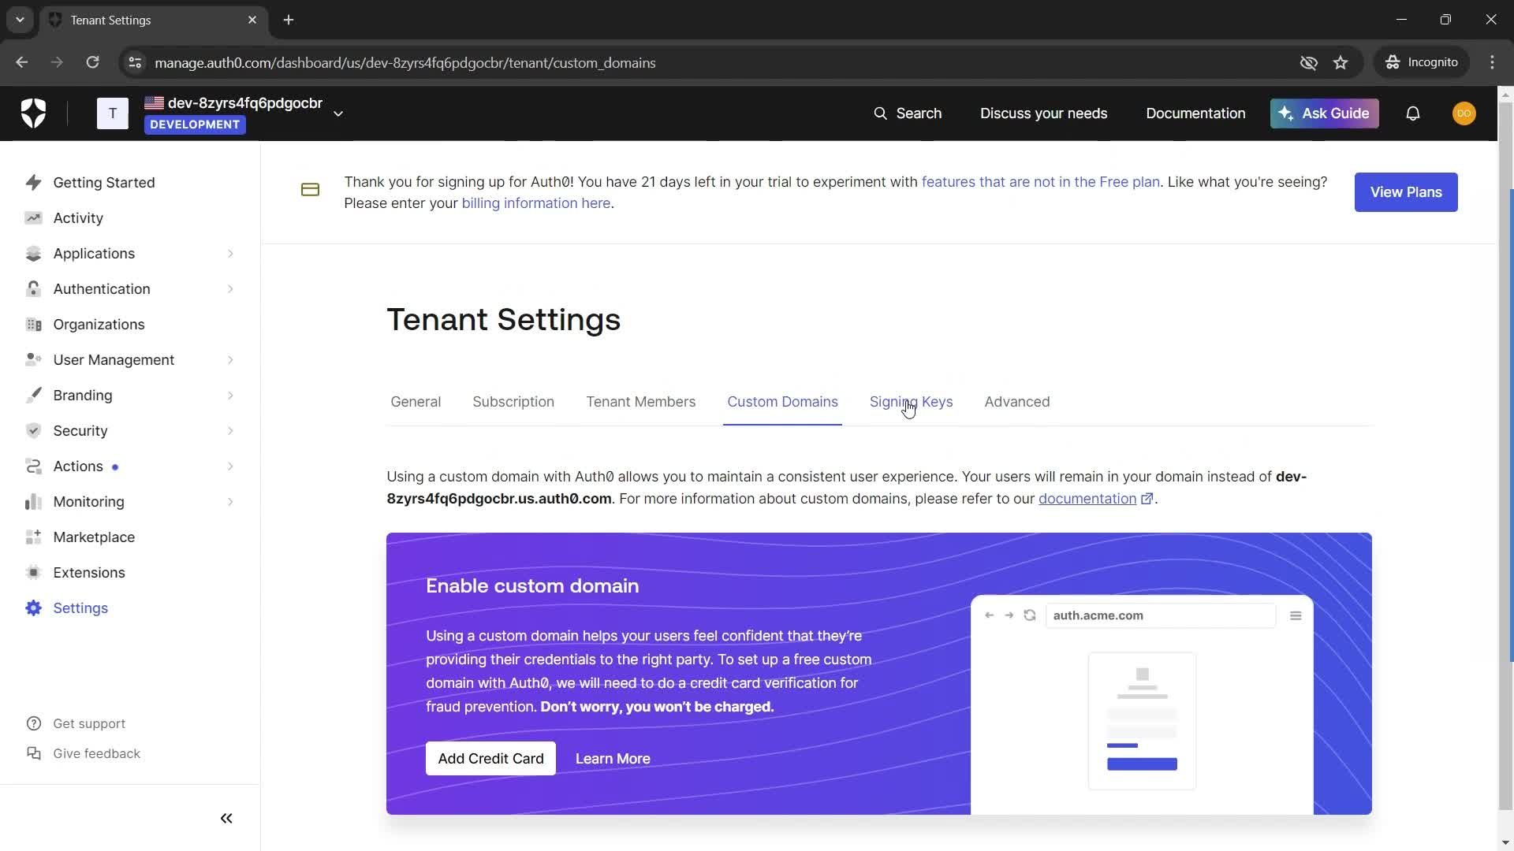
Task: Click the Applications layers icon
Action: [33, 254]
